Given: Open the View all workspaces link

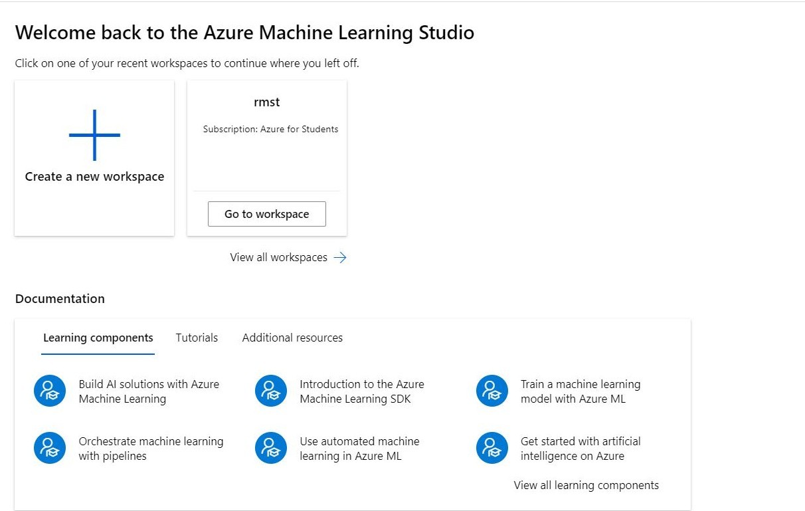Looking at the screenshot, I should [x=279, y=257].
